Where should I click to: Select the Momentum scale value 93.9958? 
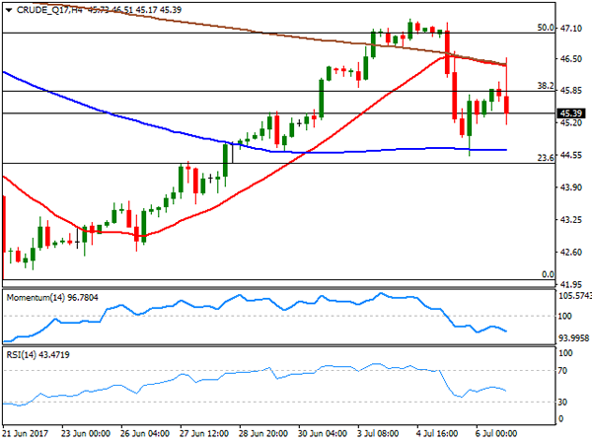(574, 338)
